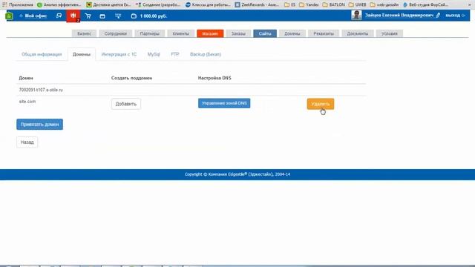475x267 pixels.
Task: Open the web-дизайн bookmarks folder
Action: 384,4
